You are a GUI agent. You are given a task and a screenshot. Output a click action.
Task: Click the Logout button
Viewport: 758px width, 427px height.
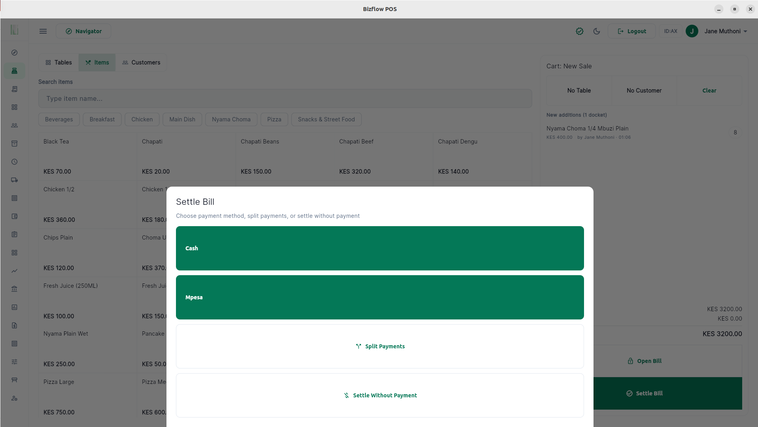point(631,31)
